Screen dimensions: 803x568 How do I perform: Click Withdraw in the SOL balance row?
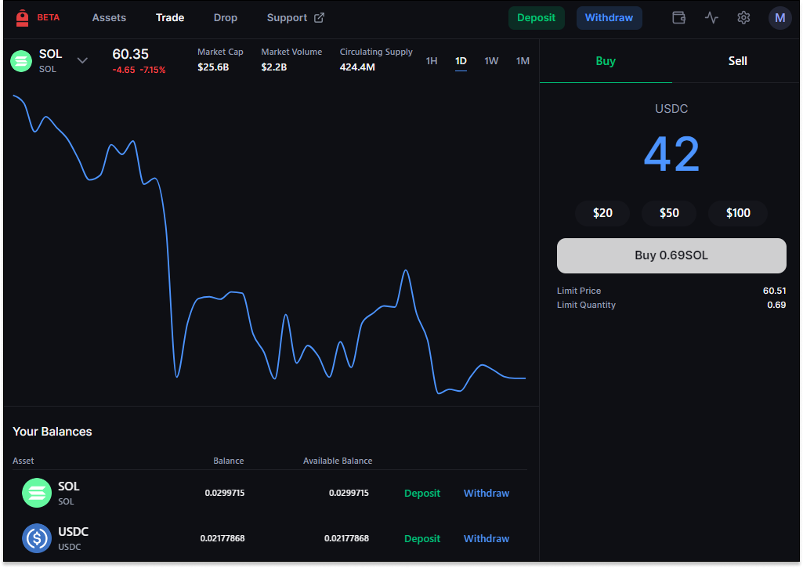click(x=487, y=494)
